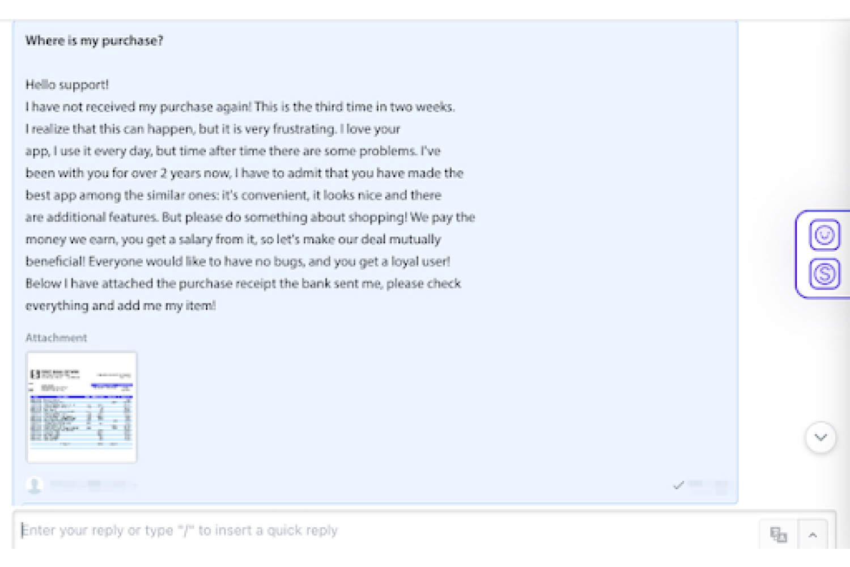The width and height of the screenshot is (850, 567).
Task: Click the line starting 'Below I have attached'
Action: [x=243, y=283]
